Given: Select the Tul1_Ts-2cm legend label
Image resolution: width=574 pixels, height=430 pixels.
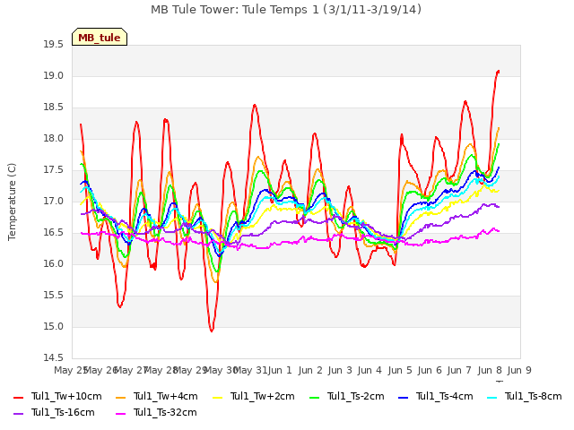Looking at the screenshot, I should 355,396.
